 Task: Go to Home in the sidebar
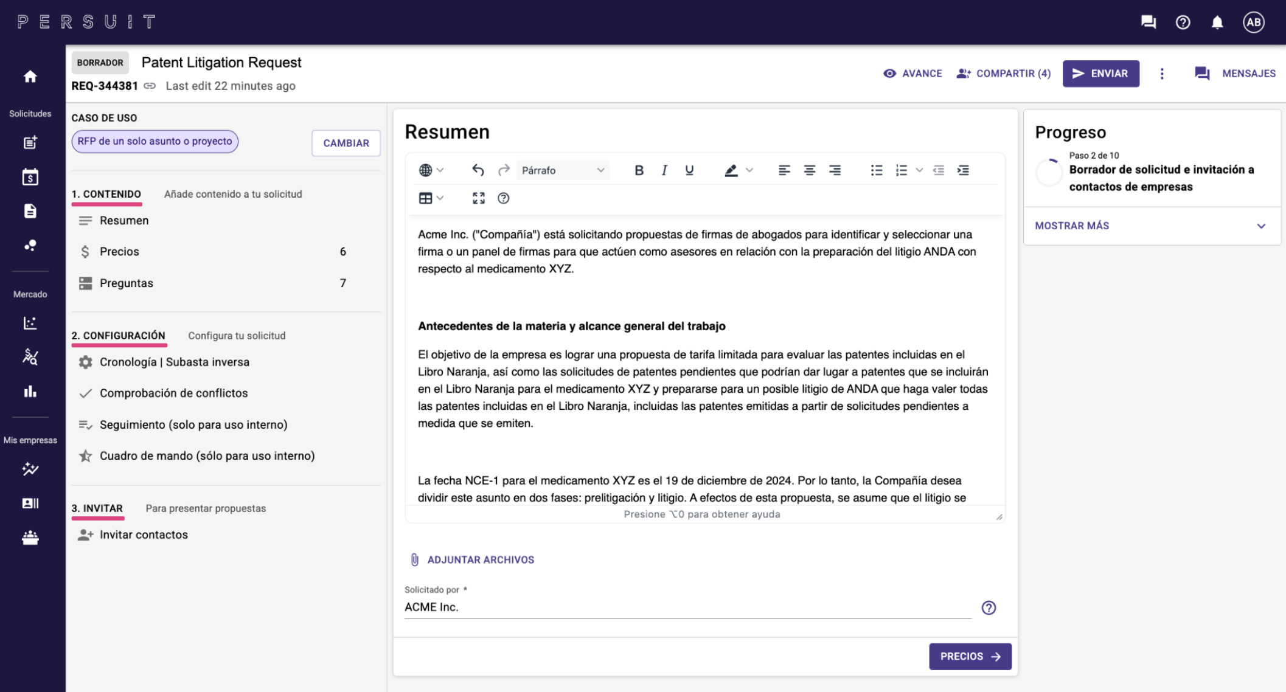(x=30, y=76)
